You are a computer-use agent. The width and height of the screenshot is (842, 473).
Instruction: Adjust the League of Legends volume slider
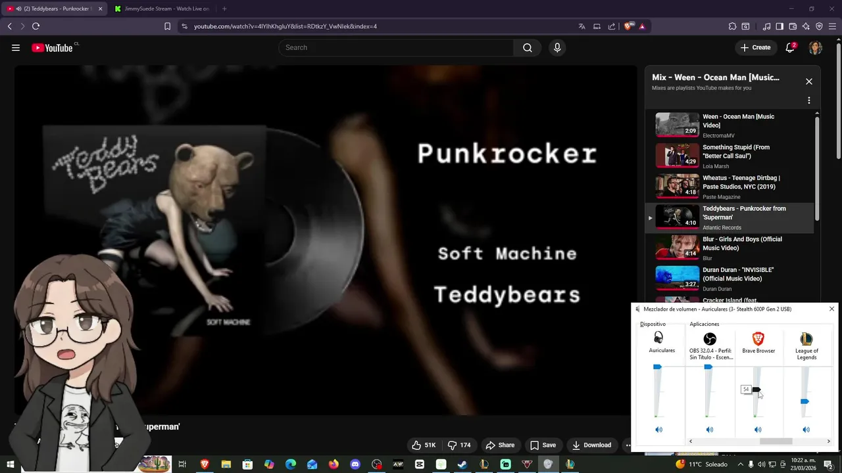(805, 401)
